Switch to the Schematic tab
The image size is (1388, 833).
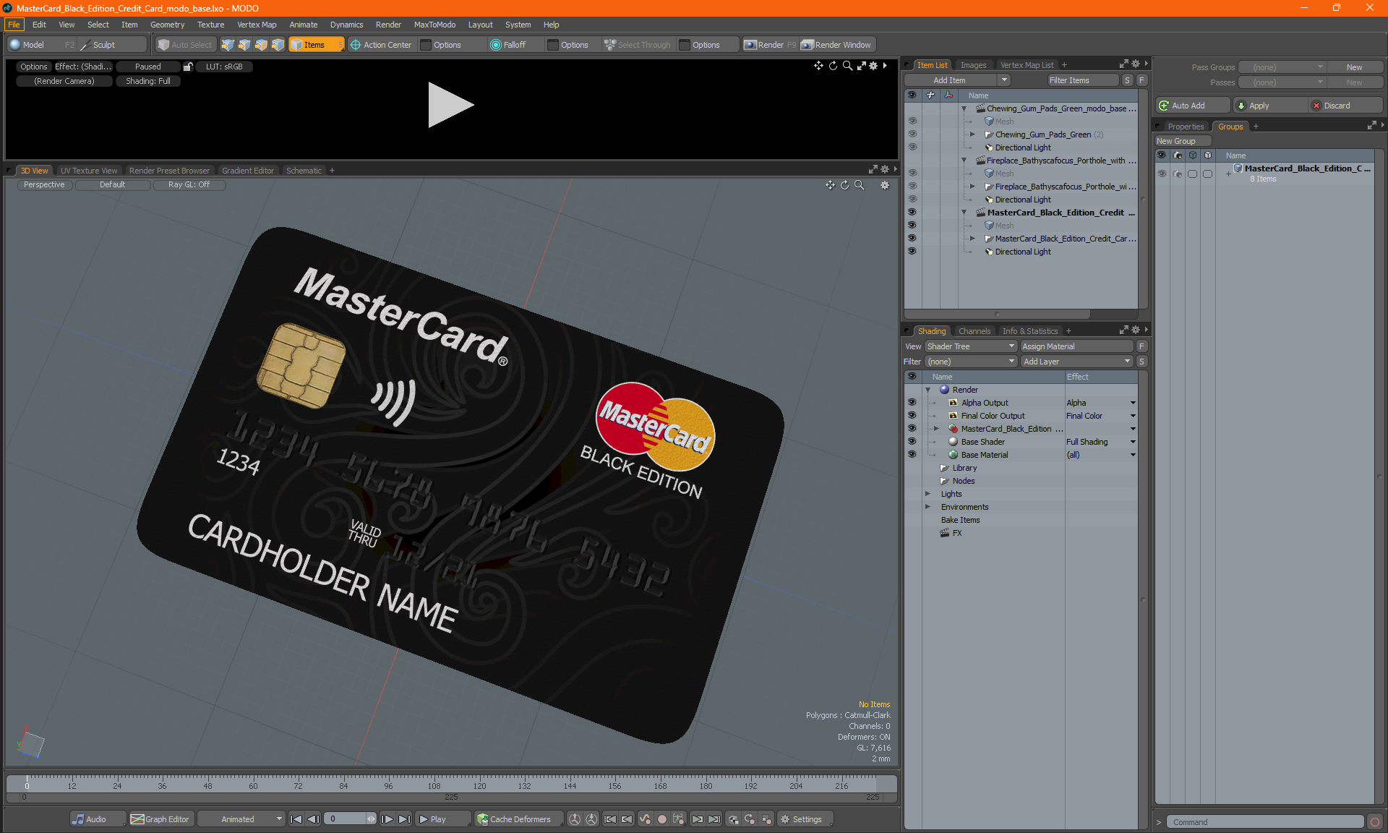point(304,171)
